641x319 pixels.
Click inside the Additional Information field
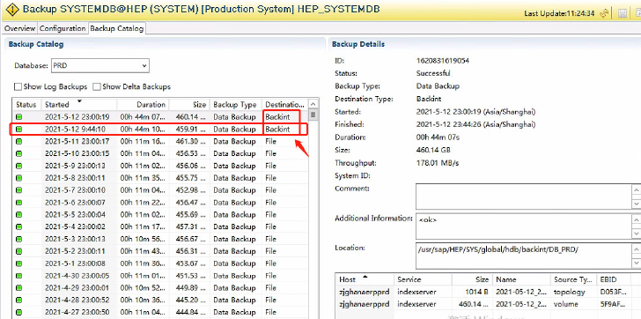[524, 226]
